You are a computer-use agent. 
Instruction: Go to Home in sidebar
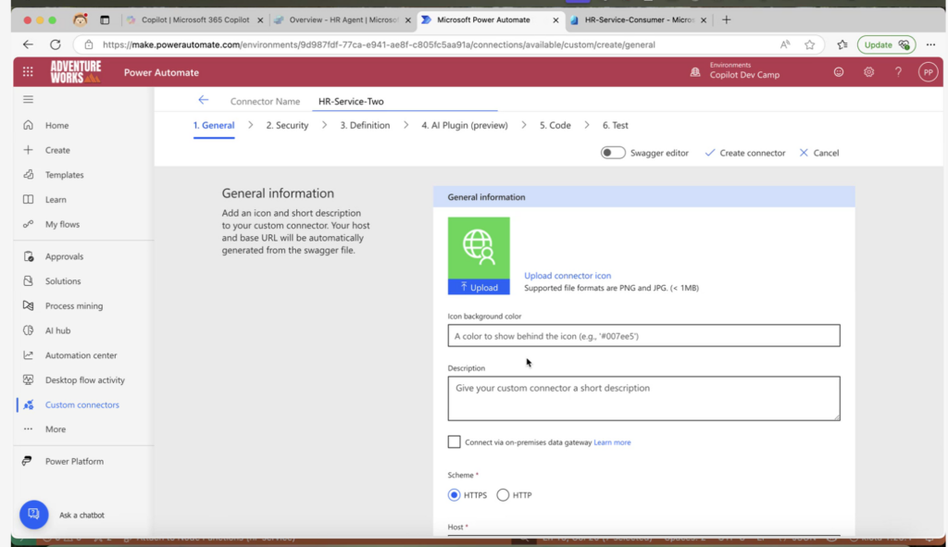[56, 125]
